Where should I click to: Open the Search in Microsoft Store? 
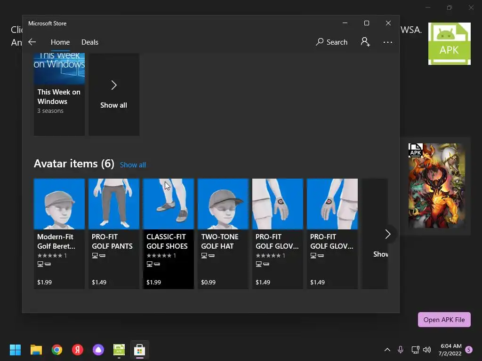(x=331, y=42)
